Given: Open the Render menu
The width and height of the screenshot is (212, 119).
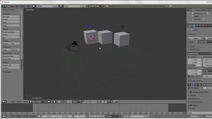Looking at the screenshot, I should [x=23, y=6].
